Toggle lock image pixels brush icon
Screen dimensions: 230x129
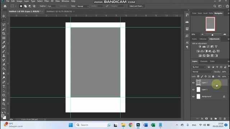(x=202, y=76)
